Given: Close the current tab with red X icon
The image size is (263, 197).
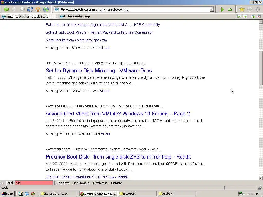Looking at the screenshot, I should tap(259, 16).
